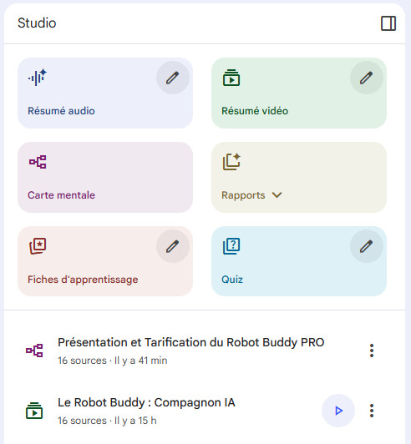Click the flashcards star icon
This screenshot has width=411, height=444.
38,246
